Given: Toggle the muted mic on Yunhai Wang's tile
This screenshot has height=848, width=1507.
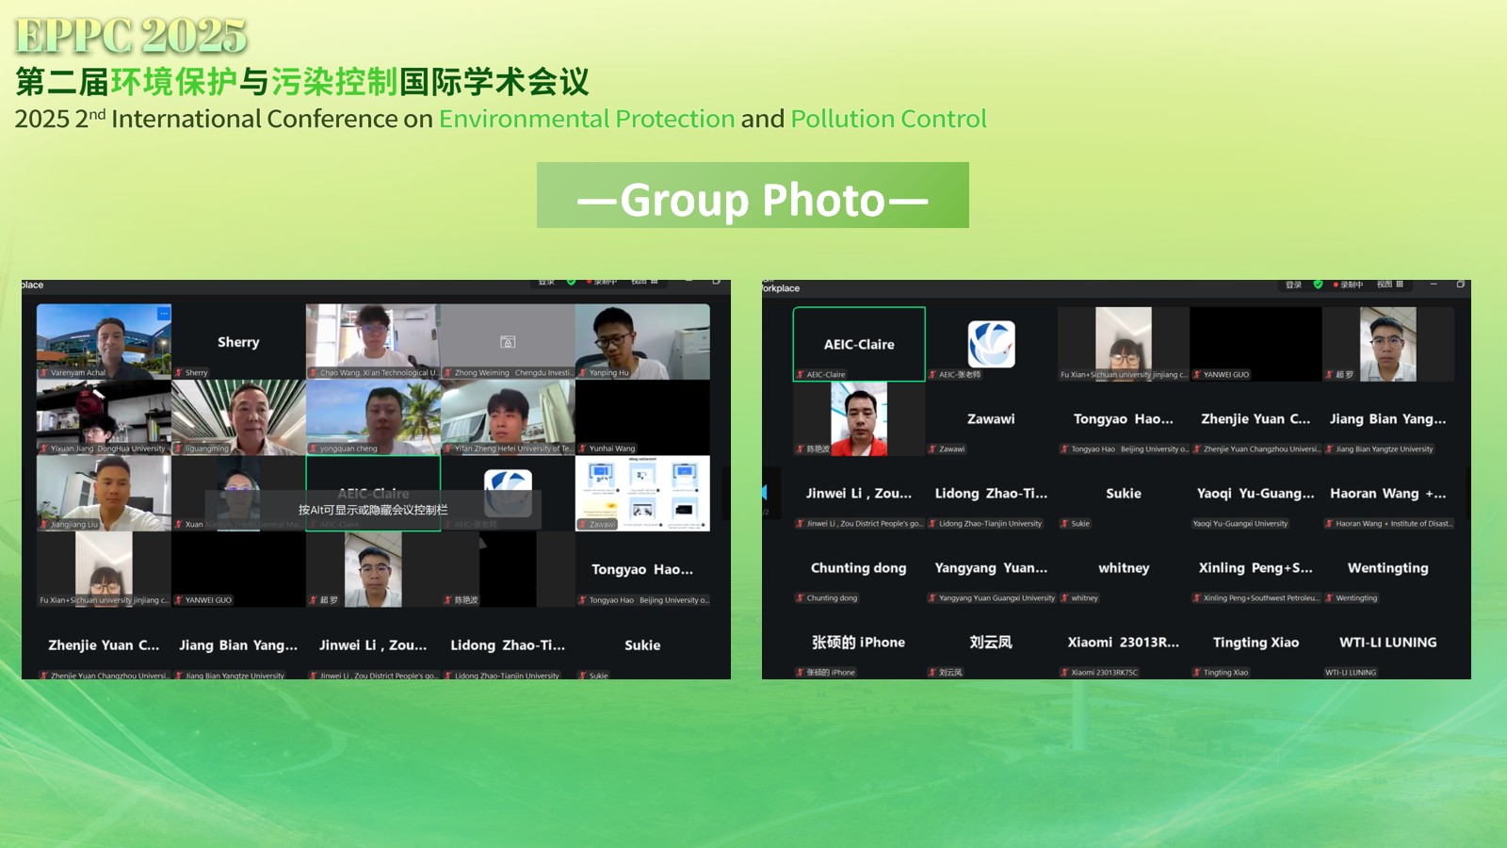Looking at the screenshot, I should point(582,449).
